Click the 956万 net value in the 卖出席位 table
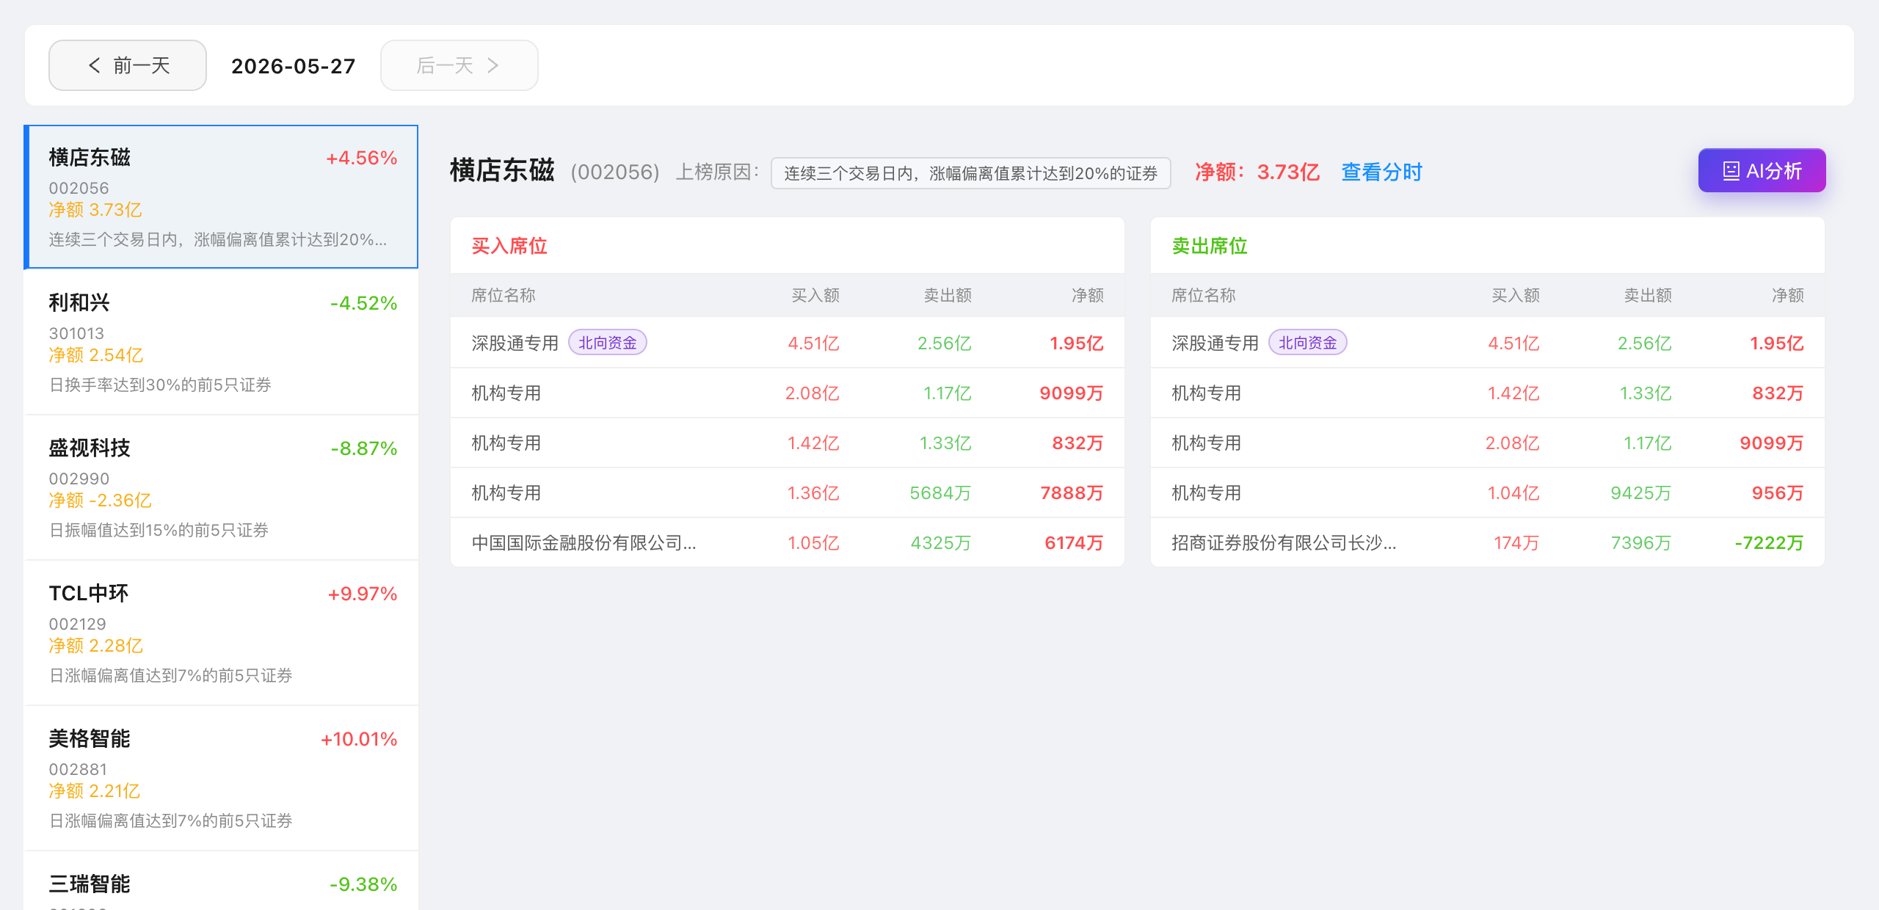1879x910 pixels. pyautogui.click(x=1778, y=492)
